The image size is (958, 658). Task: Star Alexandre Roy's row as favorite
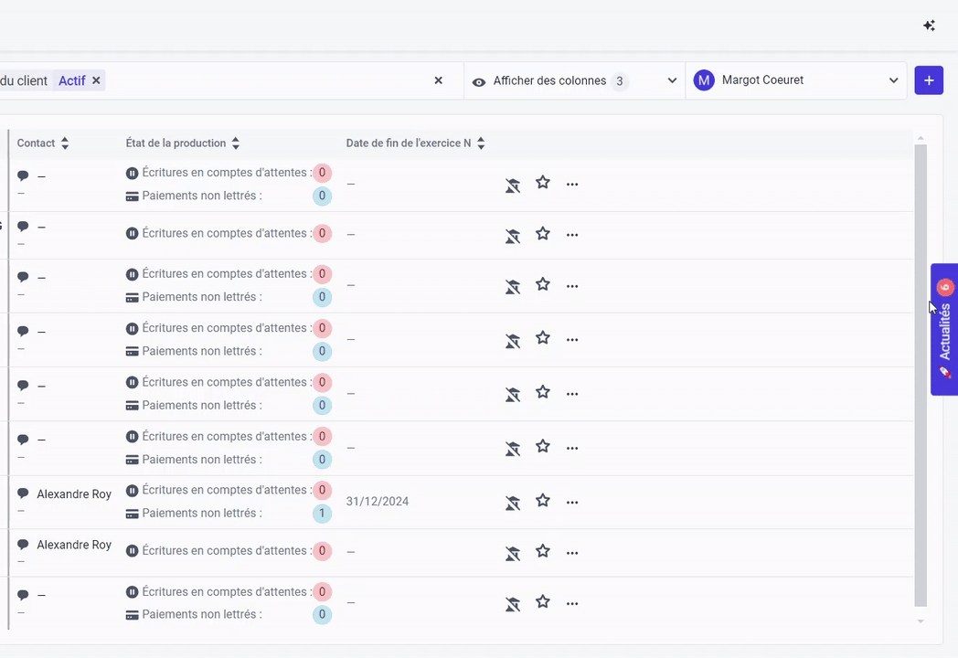542,501
